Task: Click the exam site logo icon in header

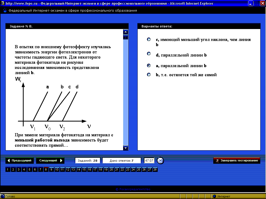Action: [5, 10]
